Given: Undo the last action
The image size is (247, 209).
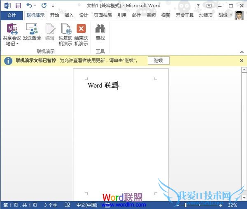Looking at the screenshot, I should 29,5.
